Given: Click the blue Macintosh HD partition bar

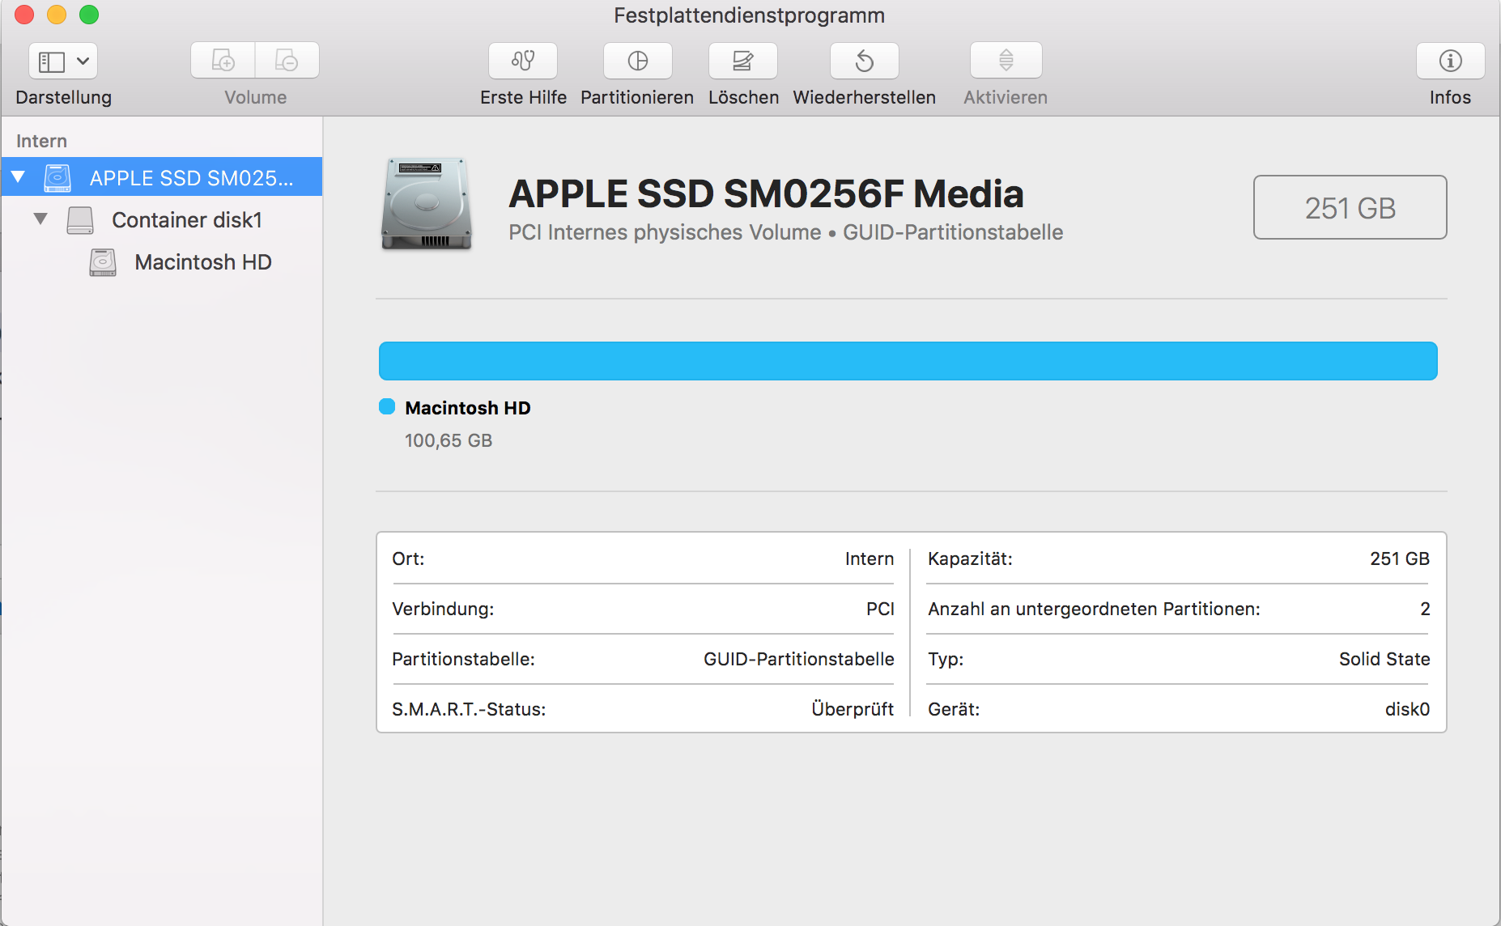Looking at the screenshot, I should pos(908,361).
